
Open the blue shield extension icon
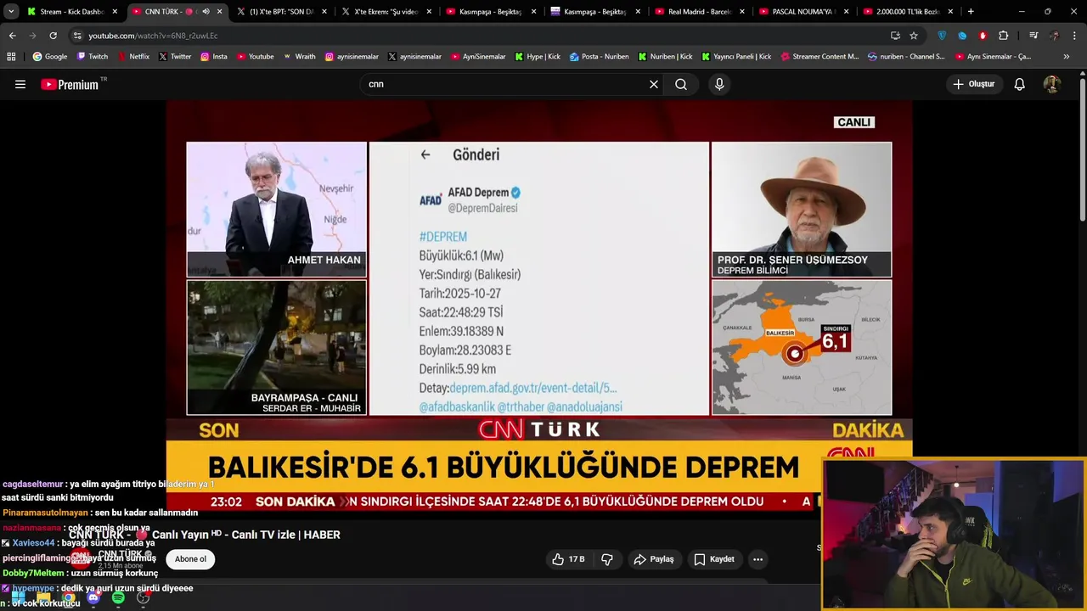click(x=942, y=36)
